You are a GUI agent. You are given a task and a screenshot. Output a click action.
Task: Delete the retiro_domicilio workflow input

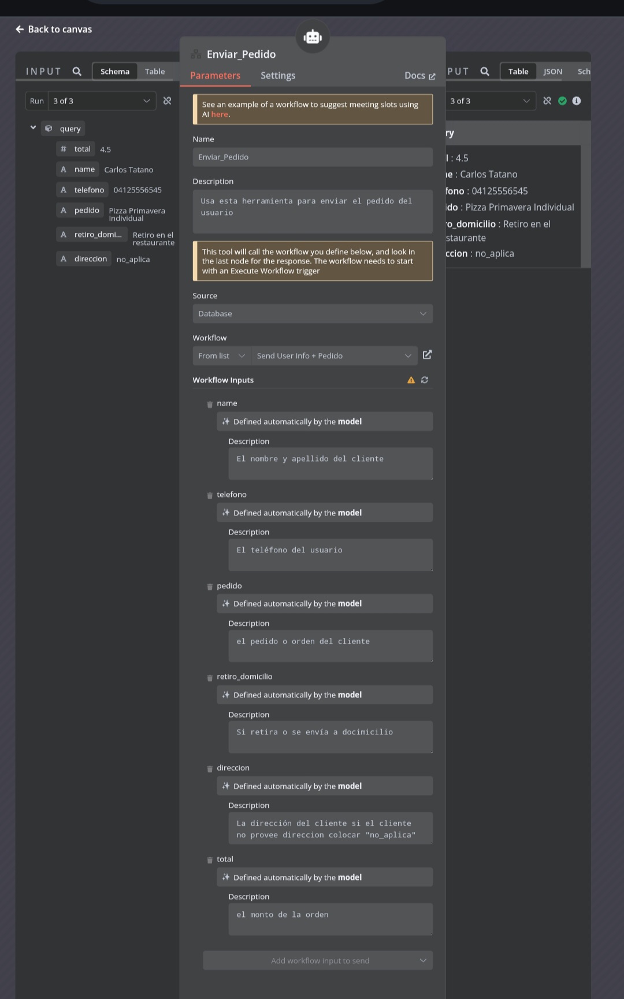210,678
